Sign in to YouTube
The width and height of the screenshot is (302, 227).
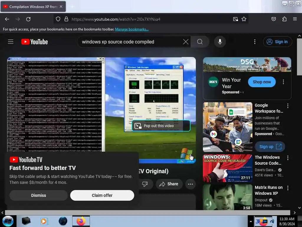(278, 42)
